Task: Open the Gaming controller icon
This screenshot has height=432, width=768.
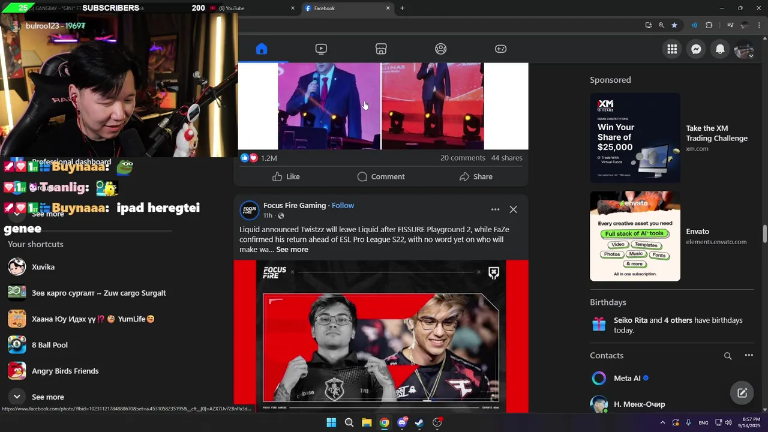Action: point(500,49)
